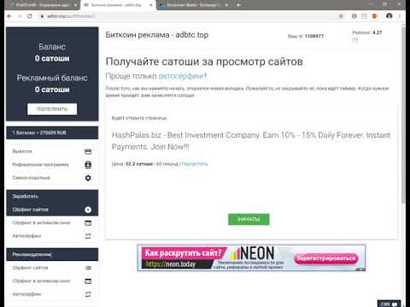Click the Вывести wallet icon
This screenshot has height=307, width=410.
click(x=88, y=152)
